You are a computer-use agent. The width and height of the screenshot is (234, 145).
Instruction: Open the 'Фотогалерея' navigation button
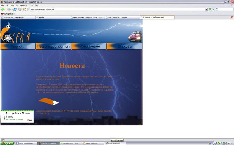[89, 46]
